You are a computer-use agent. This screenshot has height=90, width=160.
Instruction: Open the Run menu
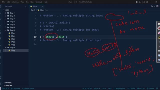click(x=32, y=2)
